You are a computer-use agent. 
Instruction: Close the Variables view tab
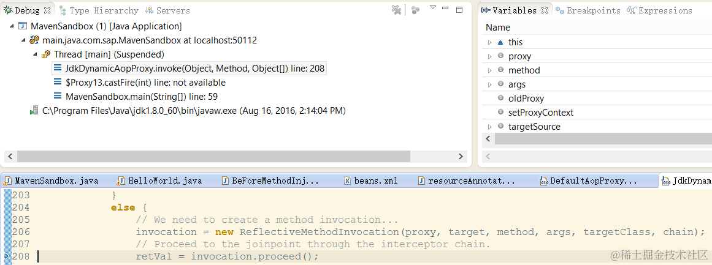[x=545, y=10]
